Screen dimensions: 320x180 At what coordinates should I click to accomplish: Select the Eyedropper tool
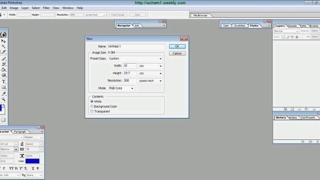click(x=3, y=93)
